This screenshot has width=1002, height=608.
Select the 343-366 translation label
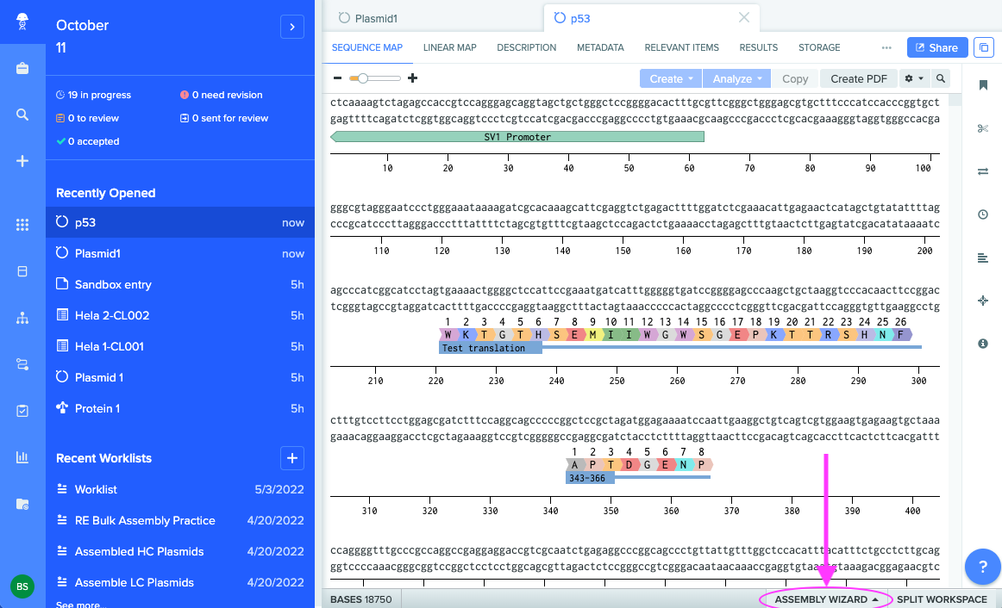590,478
